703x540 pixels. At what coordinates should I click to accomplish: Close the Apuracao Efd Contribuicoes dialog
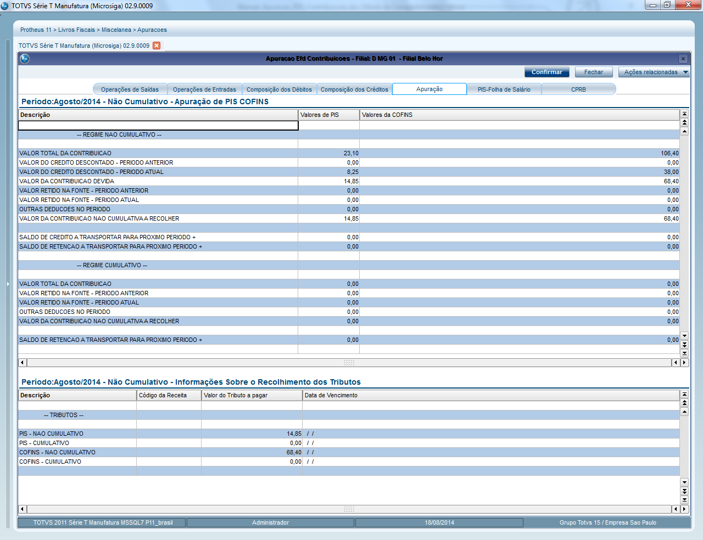pos(683,59)
